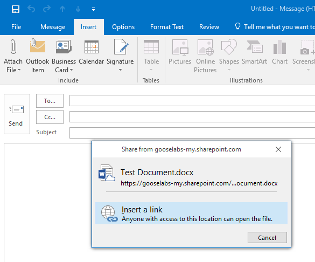Viewport: 315px width, 262px height.
Task: Expand the Signature dropdown arrow
Action: click(120, 70)
